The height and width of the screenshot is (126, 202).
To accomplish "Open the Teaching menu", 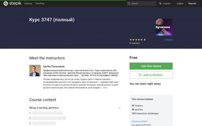I will 40,3.
